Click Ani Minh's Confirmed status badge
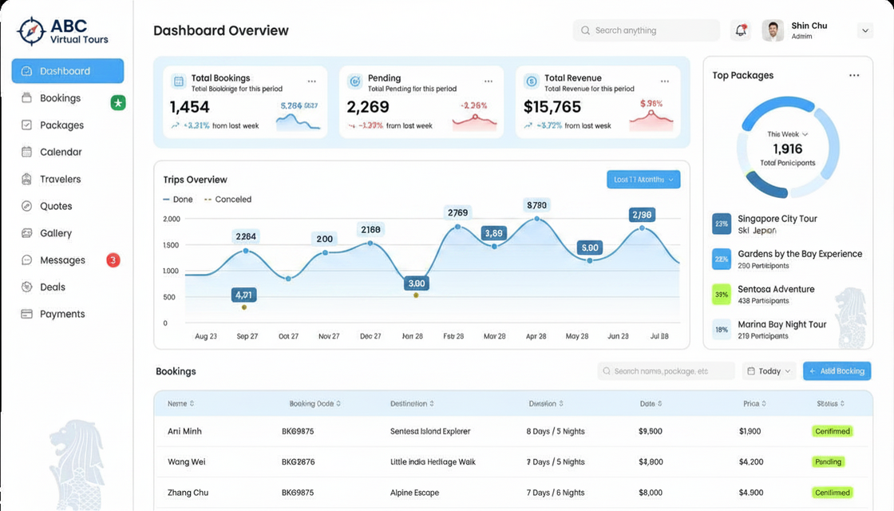The image size is (894, 511). 833,431
